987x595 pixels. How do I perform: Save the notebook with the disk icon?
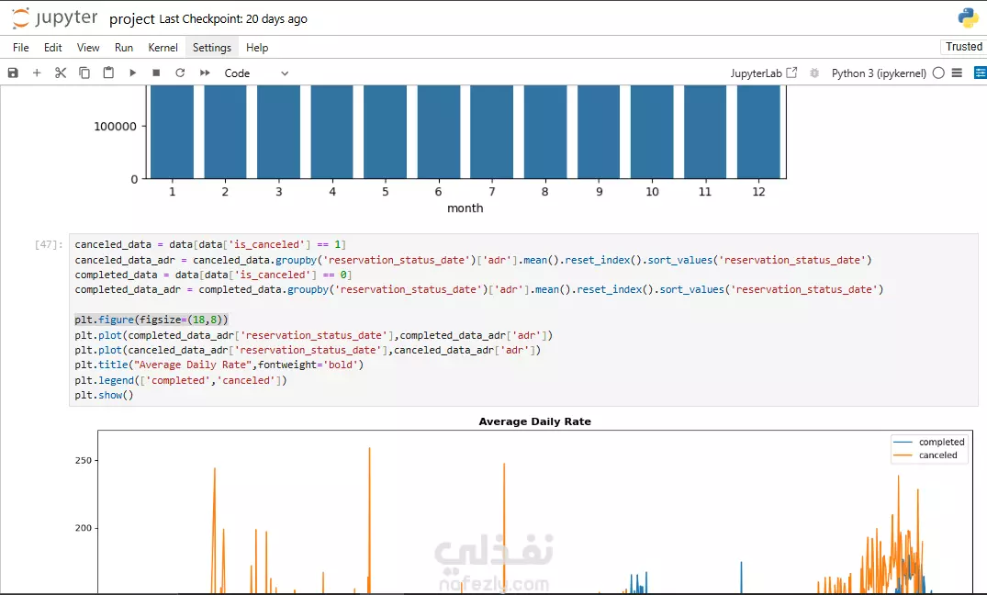[x=13, y=73]
